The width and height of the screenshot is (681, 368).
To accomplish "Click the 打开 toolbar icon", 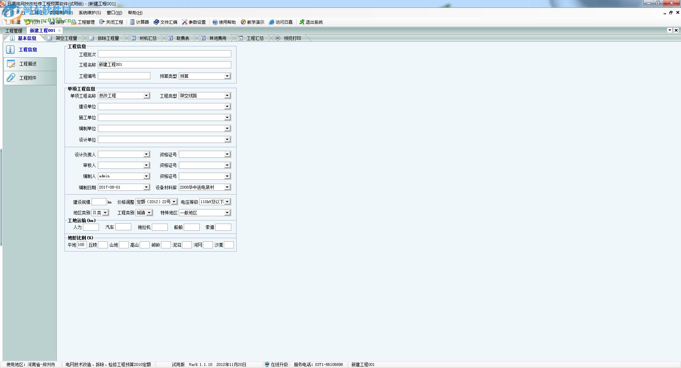I will click(x=33, y=22).
